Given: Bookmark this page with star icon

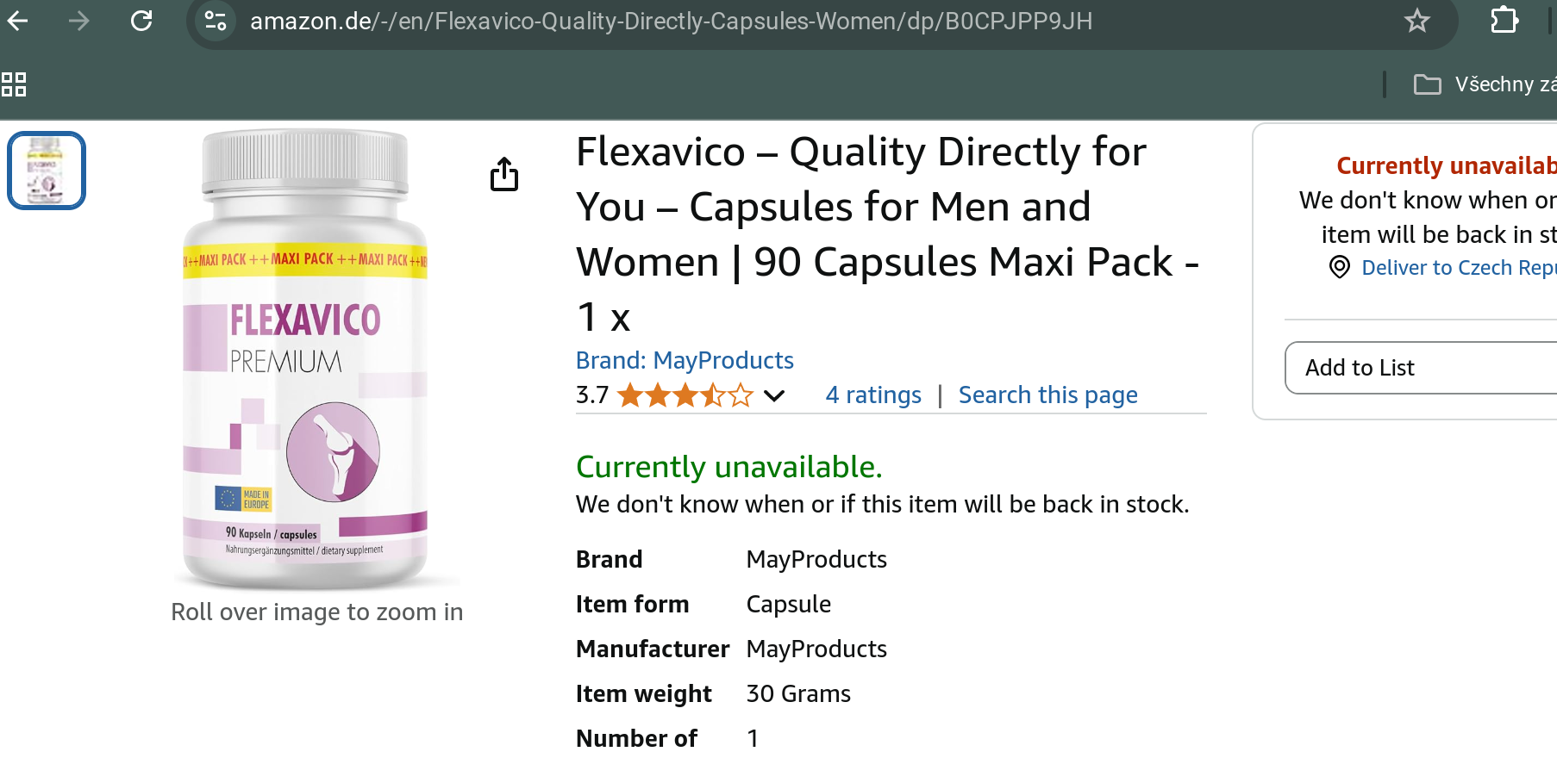Looking at the screenshot, I should click(x=1416, y=21).
